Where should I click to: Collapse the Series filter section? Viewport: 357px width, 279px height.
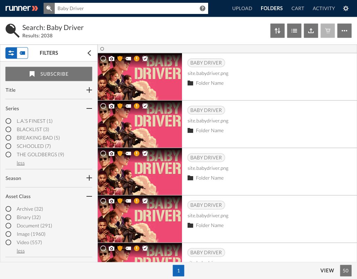click(x=89, y=108)
